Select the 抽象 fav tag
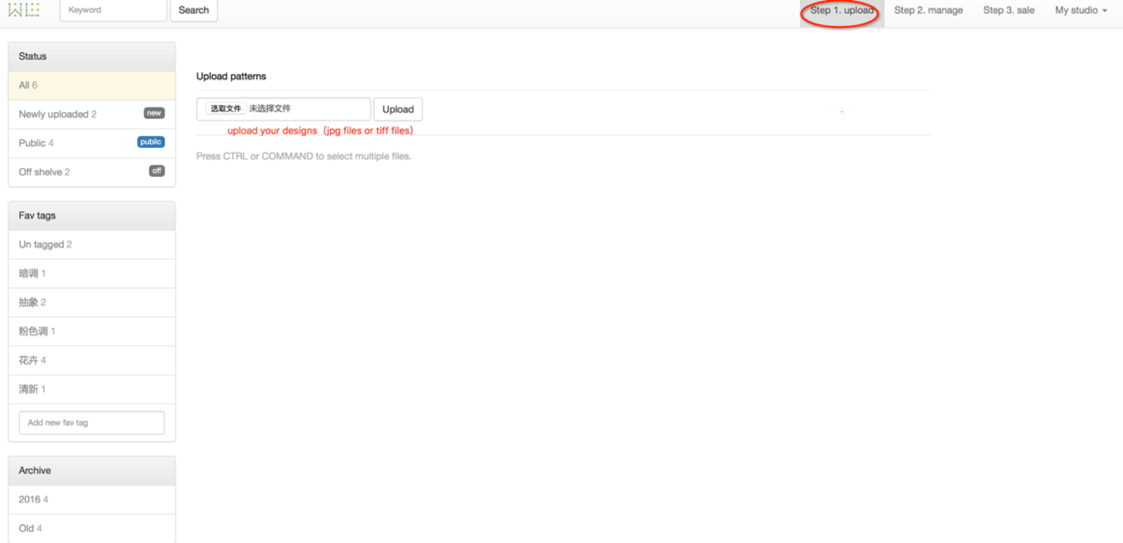 click(x=32, y=302)
